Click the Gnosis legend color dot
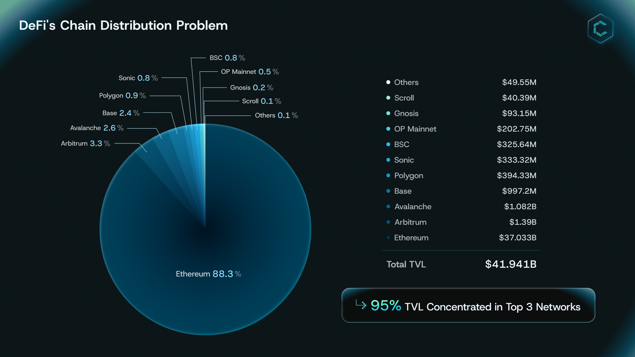This screenshot has width=635, height=357. tap(388, 113)
